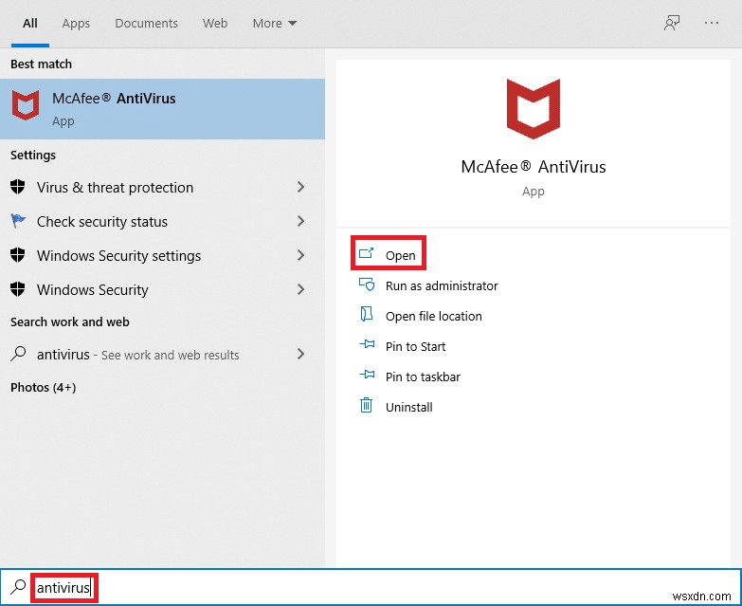This screenshot has width=742, height=606.
Task: Click the Open action icon
Action: (x=367, y=254)
